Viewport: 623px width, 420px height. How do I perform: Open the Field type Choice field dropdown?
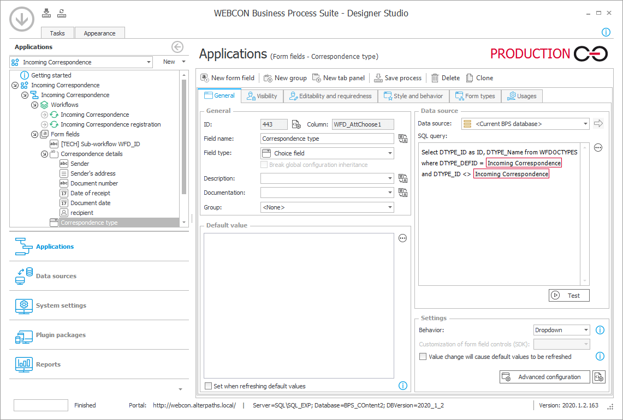327,153
